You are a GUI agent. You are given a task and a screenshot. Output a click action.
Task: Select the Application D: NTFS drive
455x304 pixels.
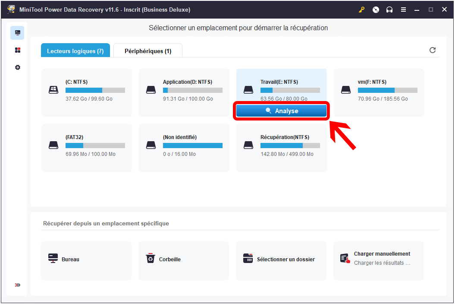tap(184, 92)
